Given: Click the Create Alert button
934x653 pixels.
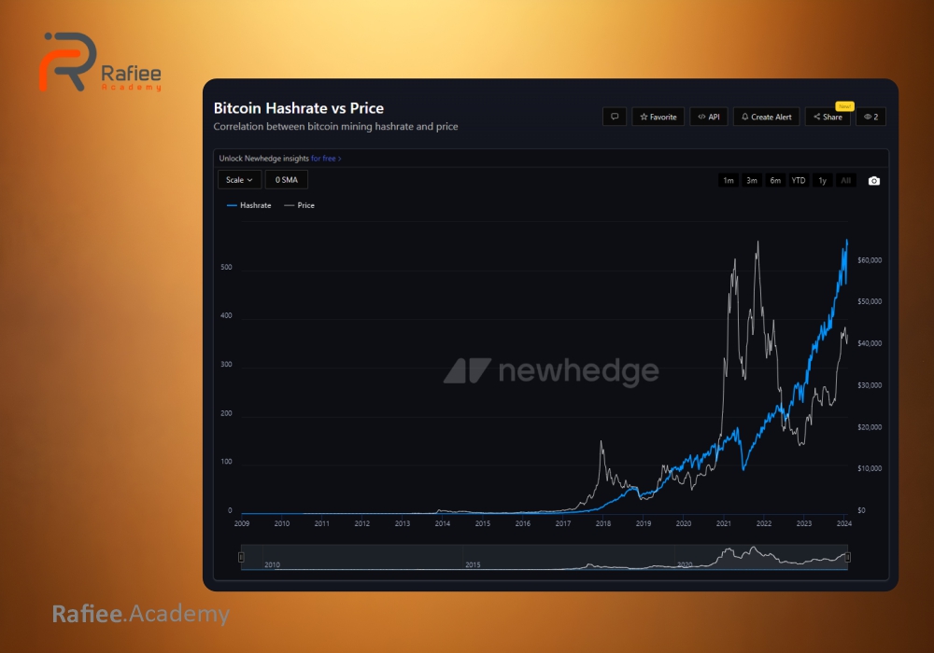Looking at the screenshot, I should (x=767, y=117).
